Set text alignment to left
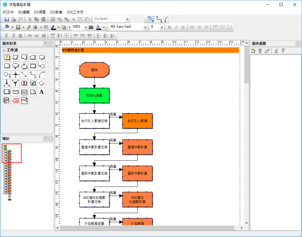302x237 pixels. pyautogui.click(x=192, y=27)
